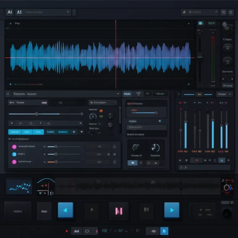Click the small gray play triangle button
This screenshot has width=238, height=238.
(92, 210)
